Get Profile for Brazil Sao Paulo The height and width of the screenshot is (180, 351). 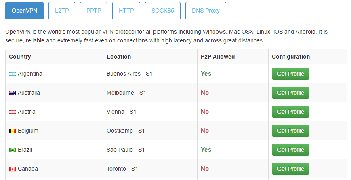point(290,150)
